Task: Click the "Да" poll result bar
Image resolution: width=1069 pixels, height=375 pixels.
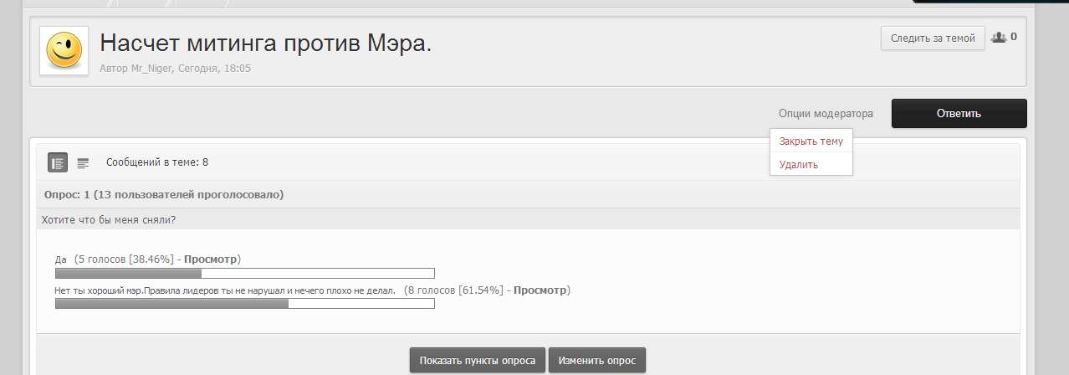Action: click(244, 273)
